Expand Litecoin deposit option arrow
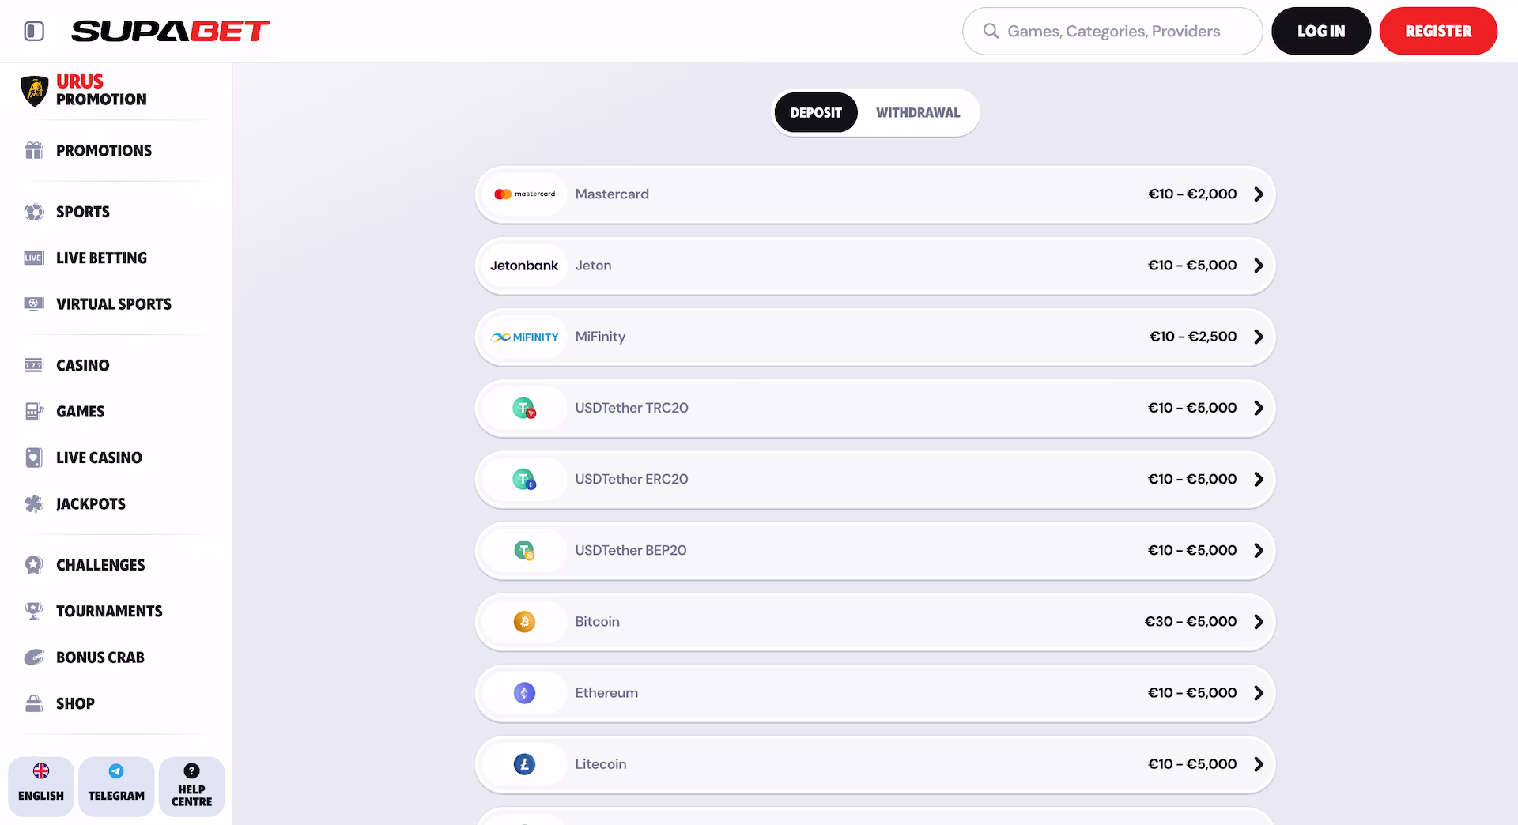Image resolution: width=1518 pixels, height=825 pixels. [1259, 764]
